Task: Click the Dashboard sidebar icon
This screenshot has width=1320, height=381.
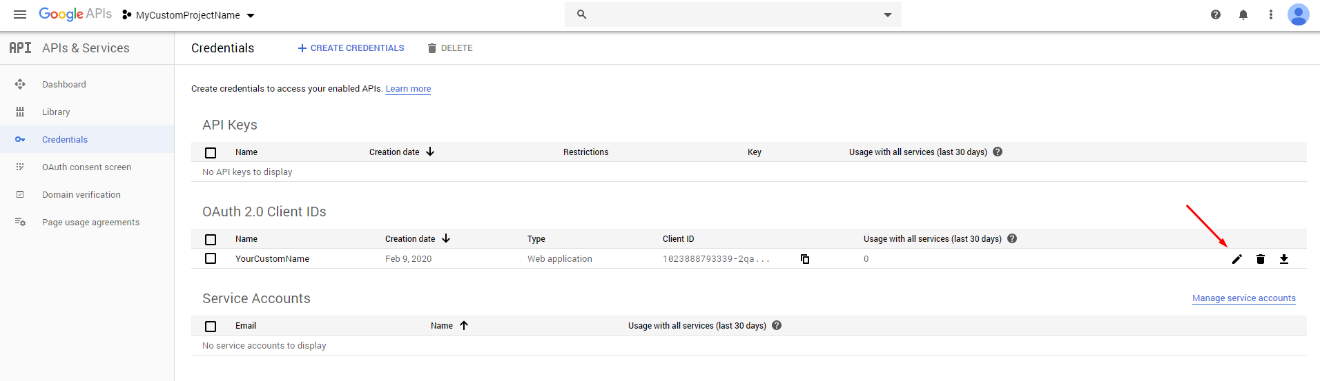Action: pos(20,84)
